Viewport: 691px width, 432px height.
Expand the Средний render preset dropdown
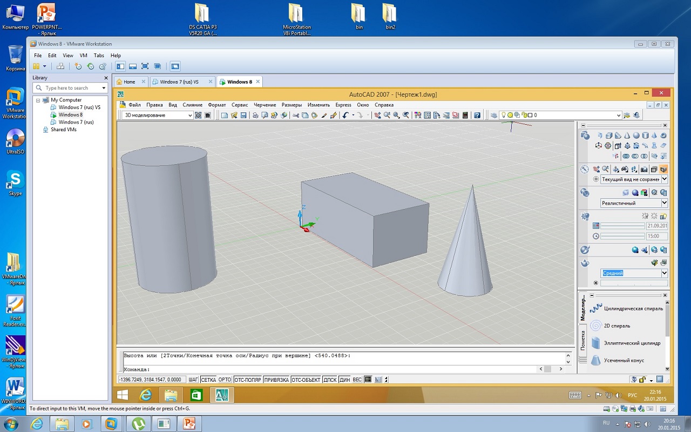(664, 273)
